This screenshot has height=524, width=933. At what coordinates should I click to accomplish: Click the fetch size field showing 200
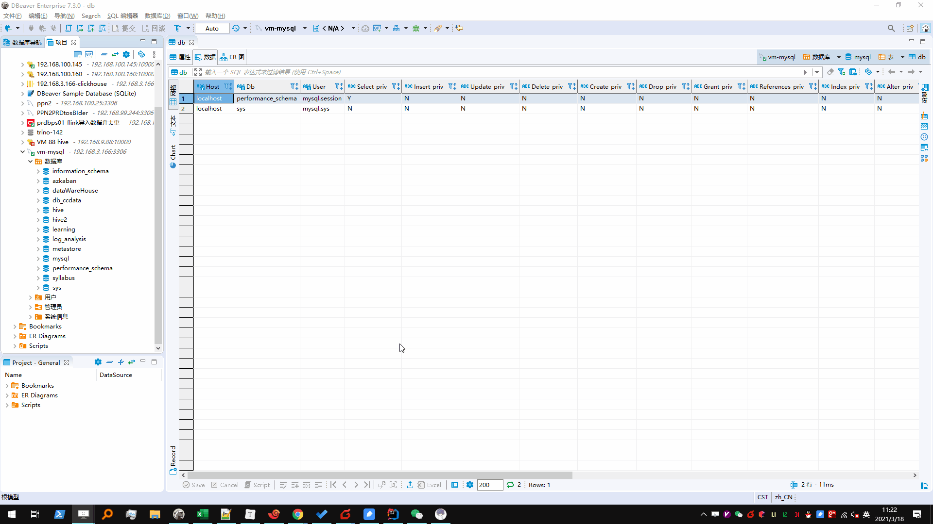(489, 485)
